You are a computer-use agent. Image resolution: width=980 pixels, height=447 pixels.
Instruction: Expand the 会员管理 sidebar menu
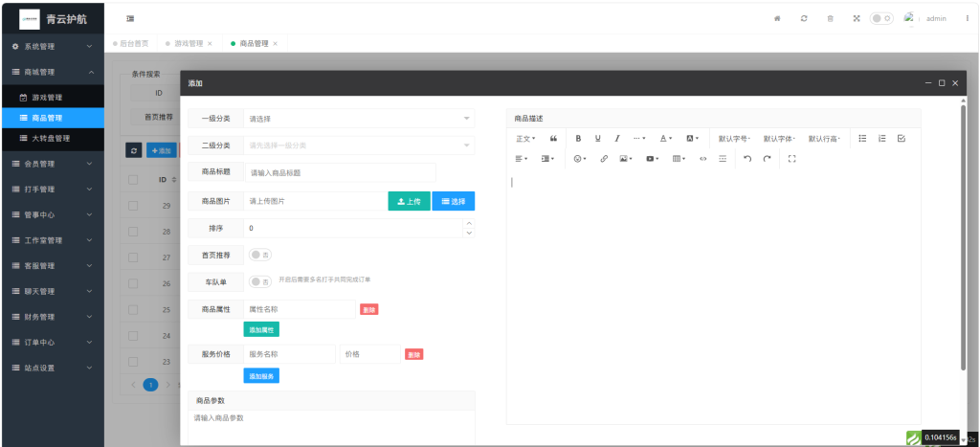[x=52, y=164]
